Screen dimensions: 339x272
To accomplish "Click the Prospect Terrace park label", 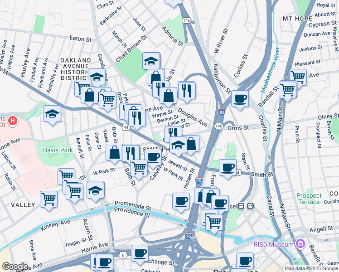I will tap(308, 199).
